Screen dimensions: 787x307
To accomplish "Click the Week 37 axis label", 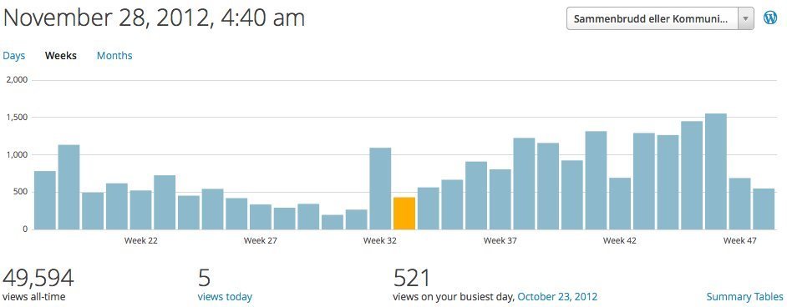I will click(500, 241).
